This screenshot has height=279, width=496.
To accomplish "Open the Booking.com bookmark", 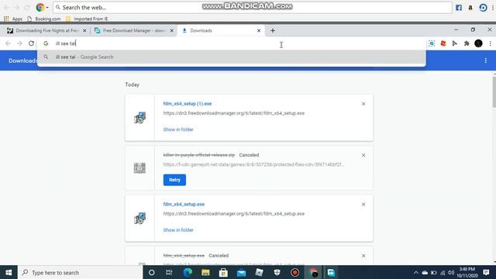I will click(44, 19).
